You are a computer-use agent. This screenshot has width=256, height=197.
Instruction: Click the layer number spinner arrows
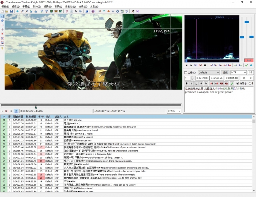tap(193, 78)
